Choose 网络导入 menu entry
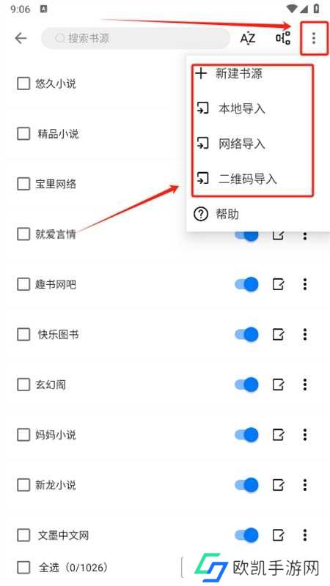This screenshot has height=586, width=330. pos(242,144)
